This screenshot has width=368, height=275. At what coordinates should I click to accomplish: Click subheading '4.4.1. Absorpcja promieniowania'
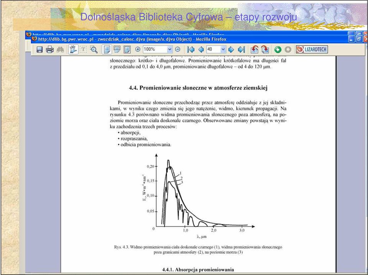(198, 270)
